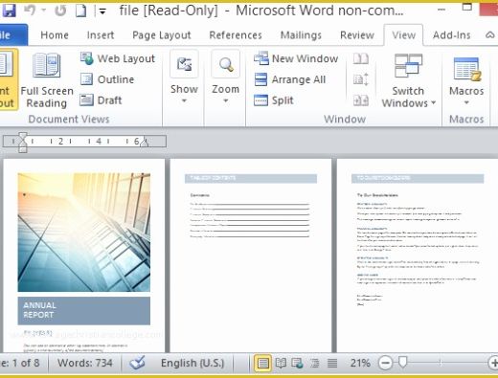Redo with the repeat arrow icon
The image size is (498, 378).
pyautogui.click(x=60, y=11)
